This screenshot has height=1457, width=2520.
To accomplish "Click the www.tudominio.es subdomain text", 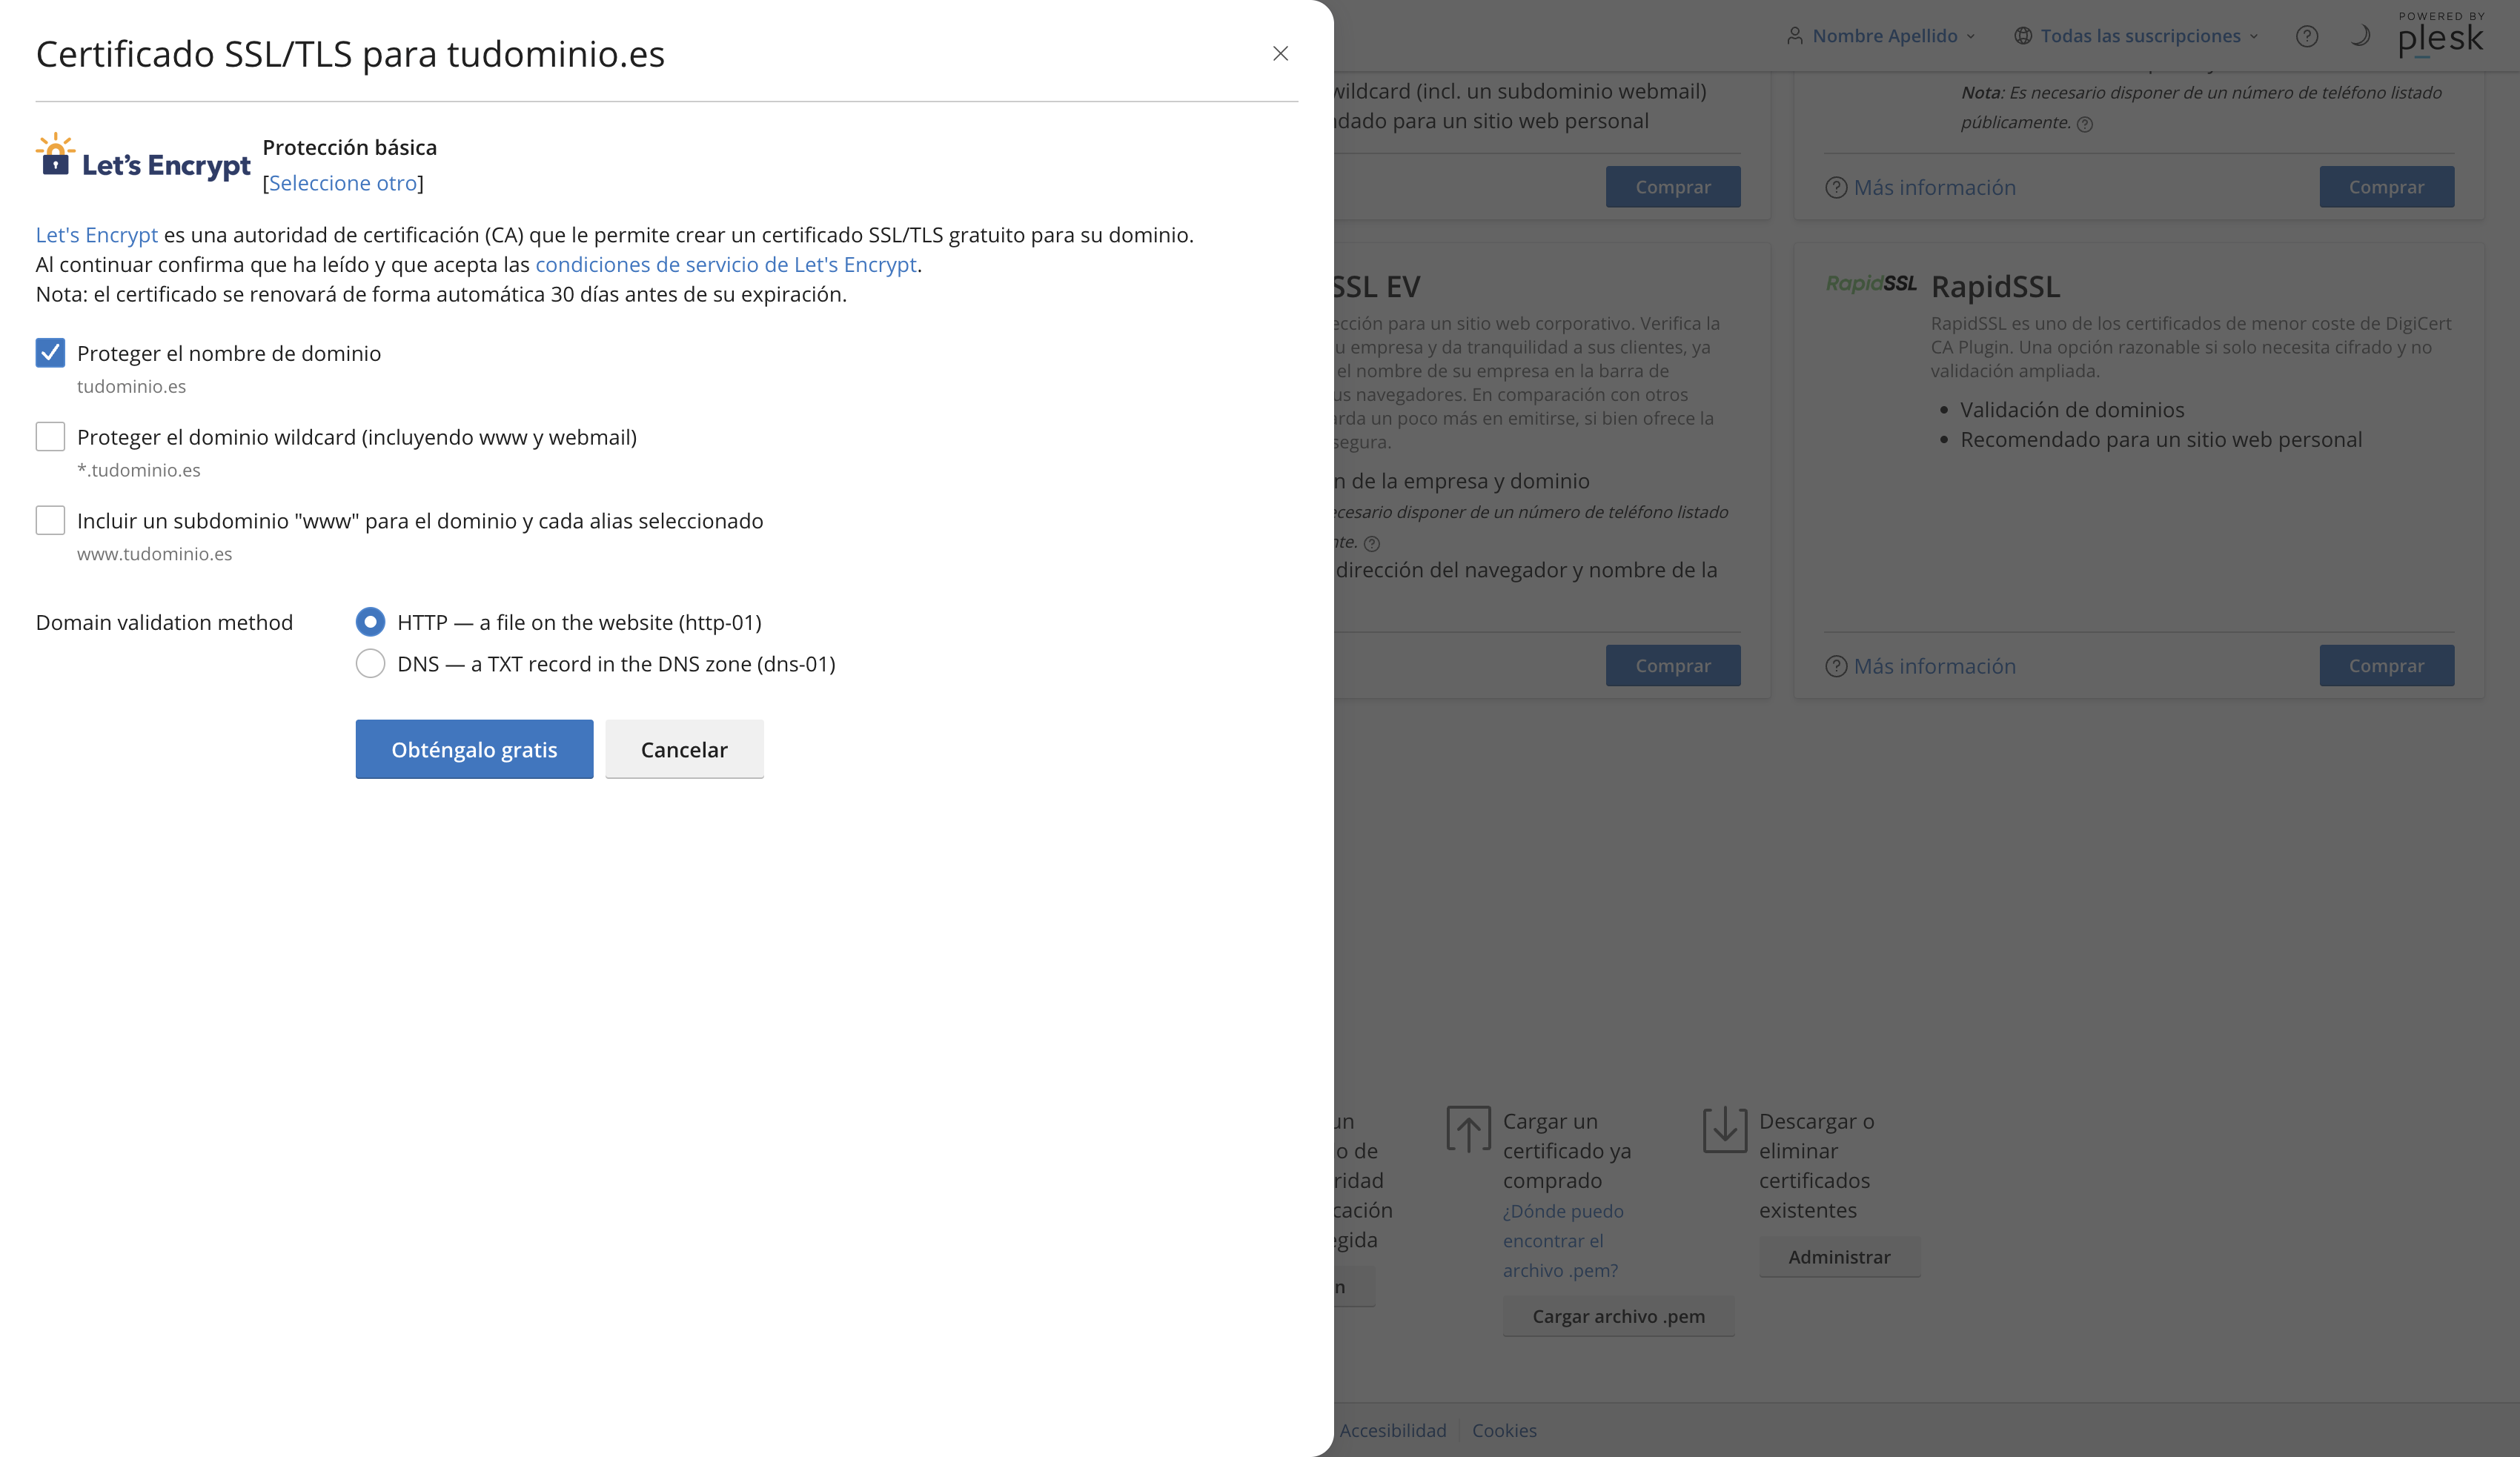I will [155, 554].
